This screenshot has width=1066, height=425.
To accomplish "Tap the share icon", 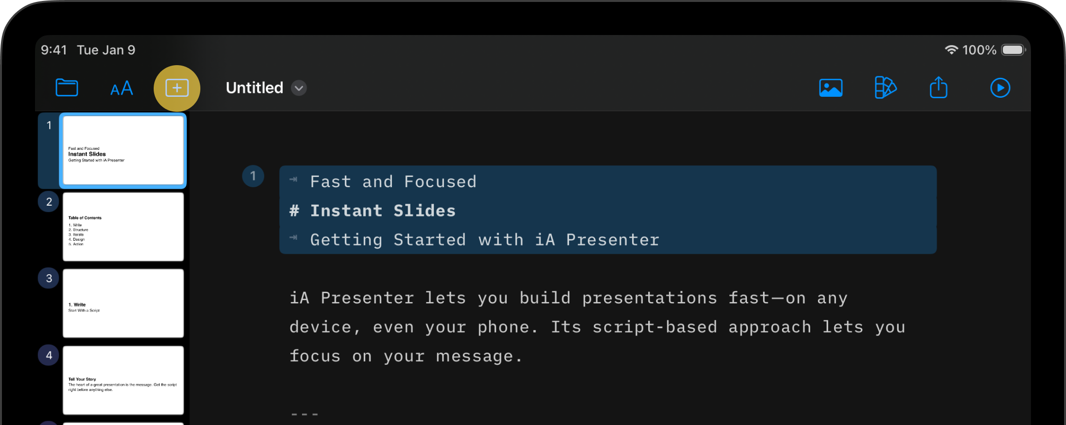I will click(x=939, y=88).
